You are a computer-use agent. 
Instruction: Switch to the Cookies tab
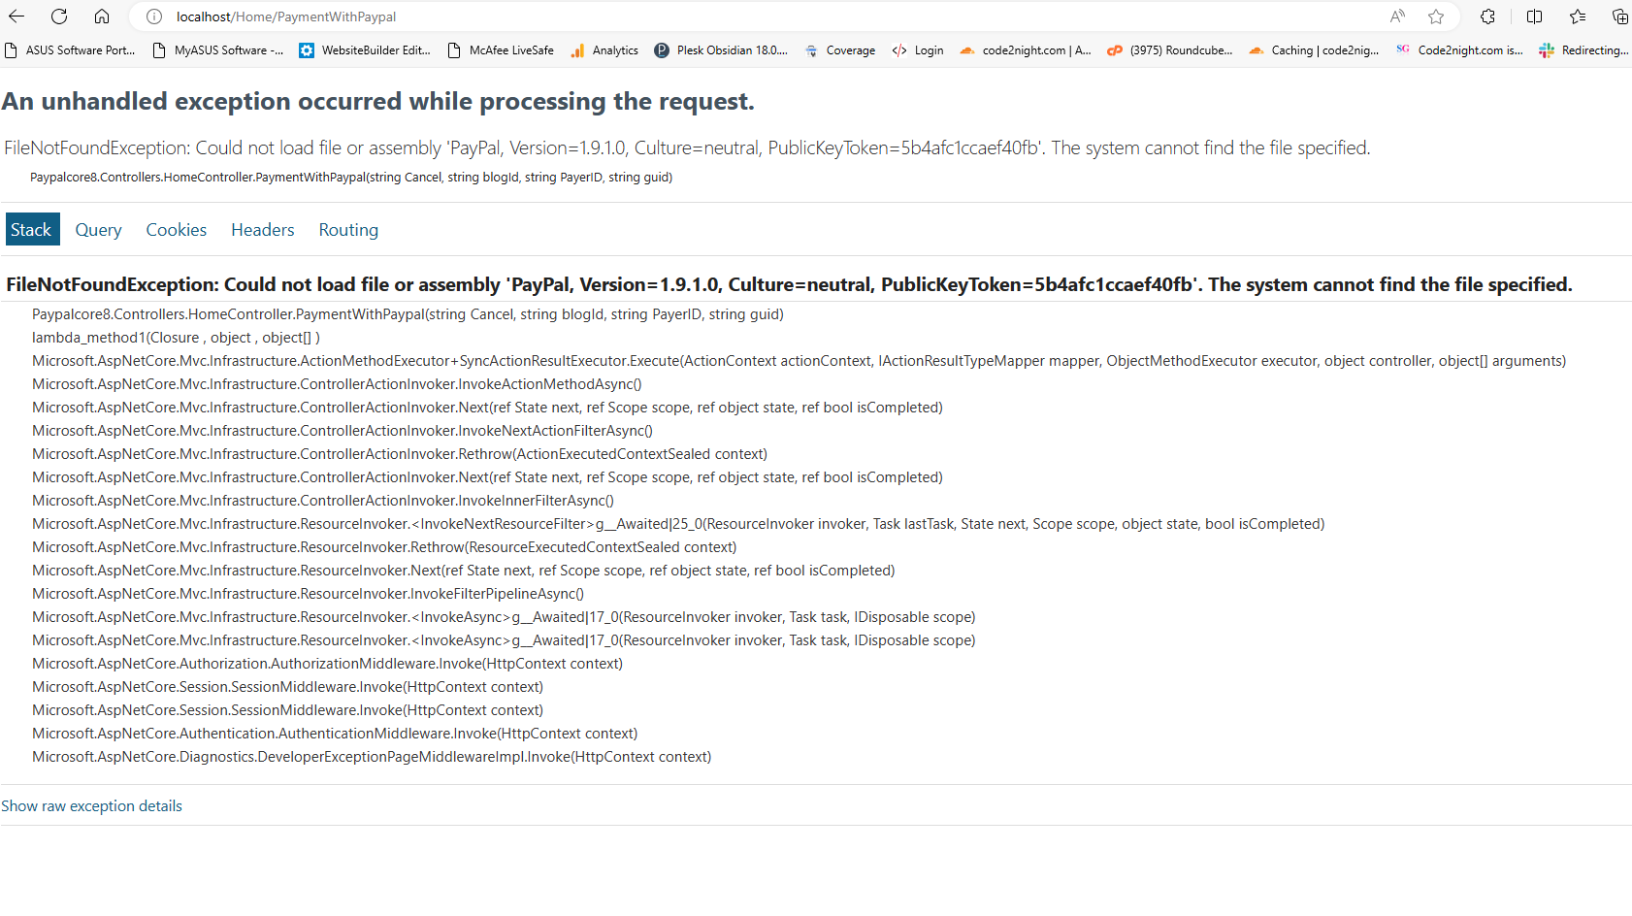(x=177, y=230)
